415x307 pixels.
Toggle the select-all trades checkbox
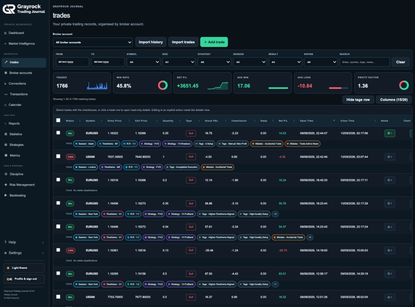[x=58, y=120]
